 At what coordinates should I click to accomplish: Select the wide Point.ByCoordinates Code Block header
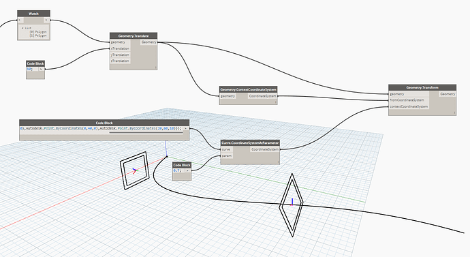pos(104,123)
